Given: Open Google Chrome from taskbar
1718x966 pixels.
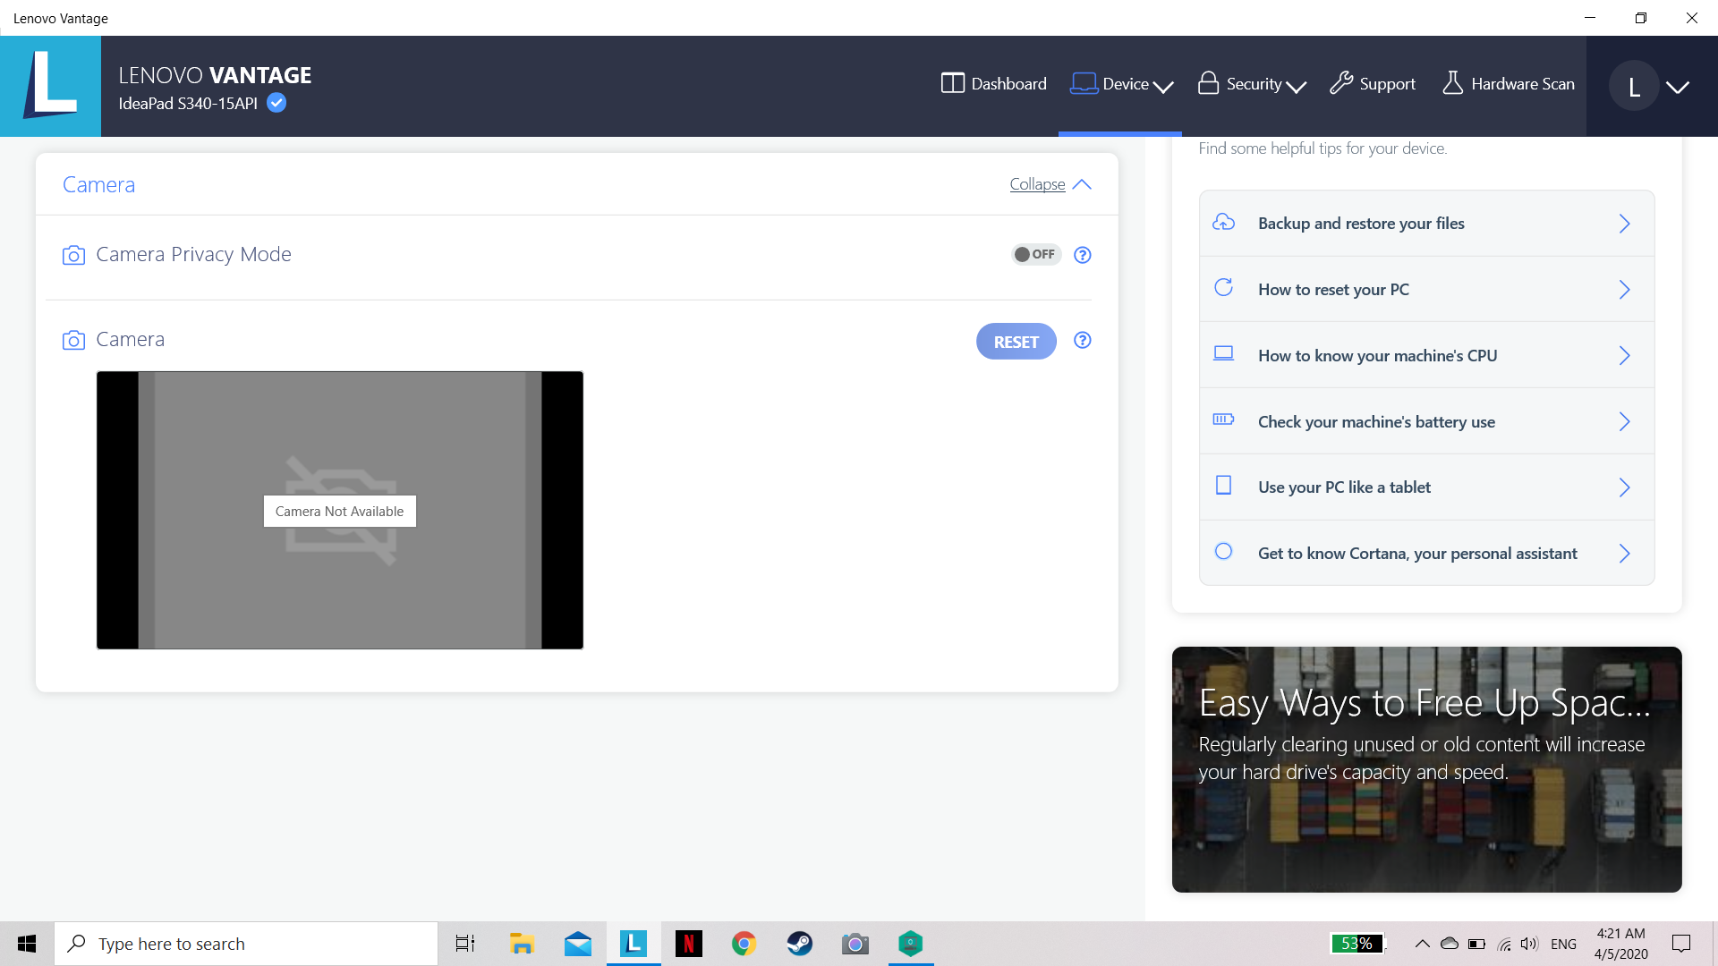Looking at the screenshot, I should tap(744, 944).
